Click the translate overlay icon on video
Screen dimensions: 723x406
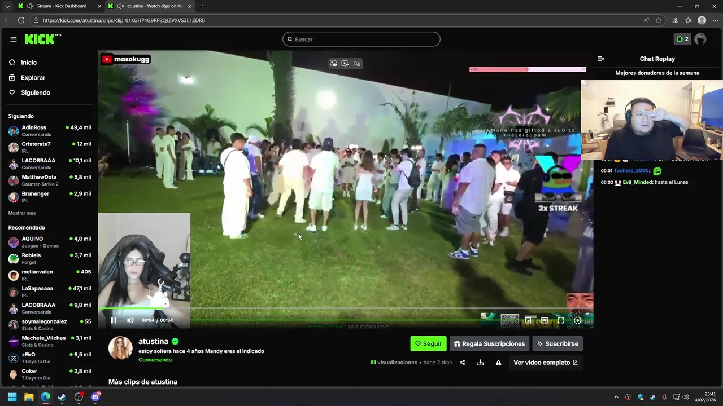(357, 64)
